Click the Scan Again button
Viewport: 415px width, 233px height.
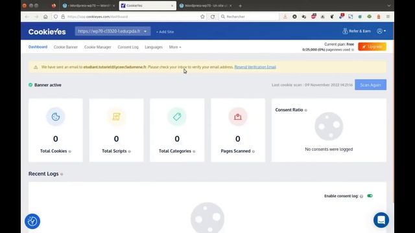tap(370, 85)
